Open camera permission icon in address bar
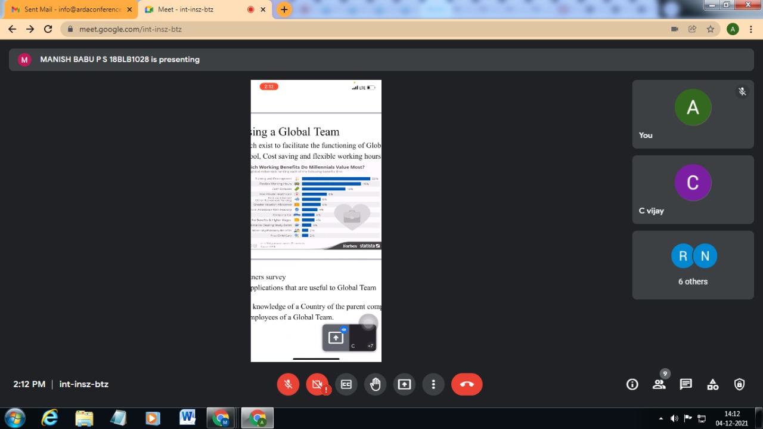The image size is (763, 429). [675, 29]
